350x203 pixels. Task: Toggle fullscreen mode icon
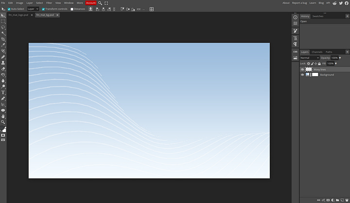click(106, 3)
